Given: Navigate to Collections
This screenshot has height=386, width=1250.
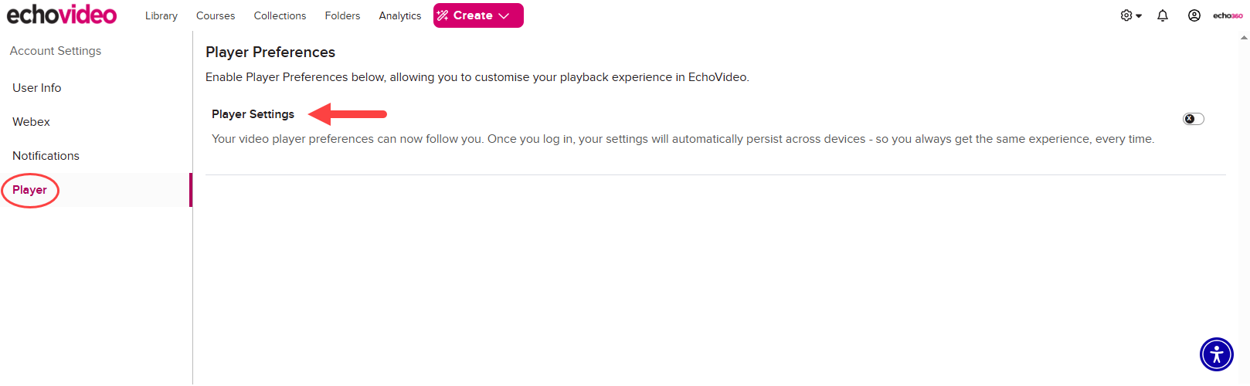Looking at the screenshot, I should point(280,15).
